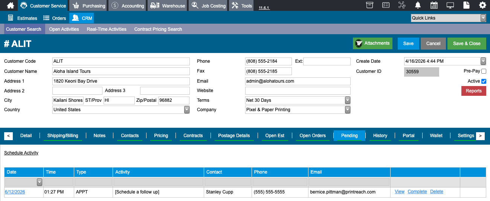Viewport: 490px width, 201px height.
Task: Open the Company dropdown
Action: click(348, 110)
